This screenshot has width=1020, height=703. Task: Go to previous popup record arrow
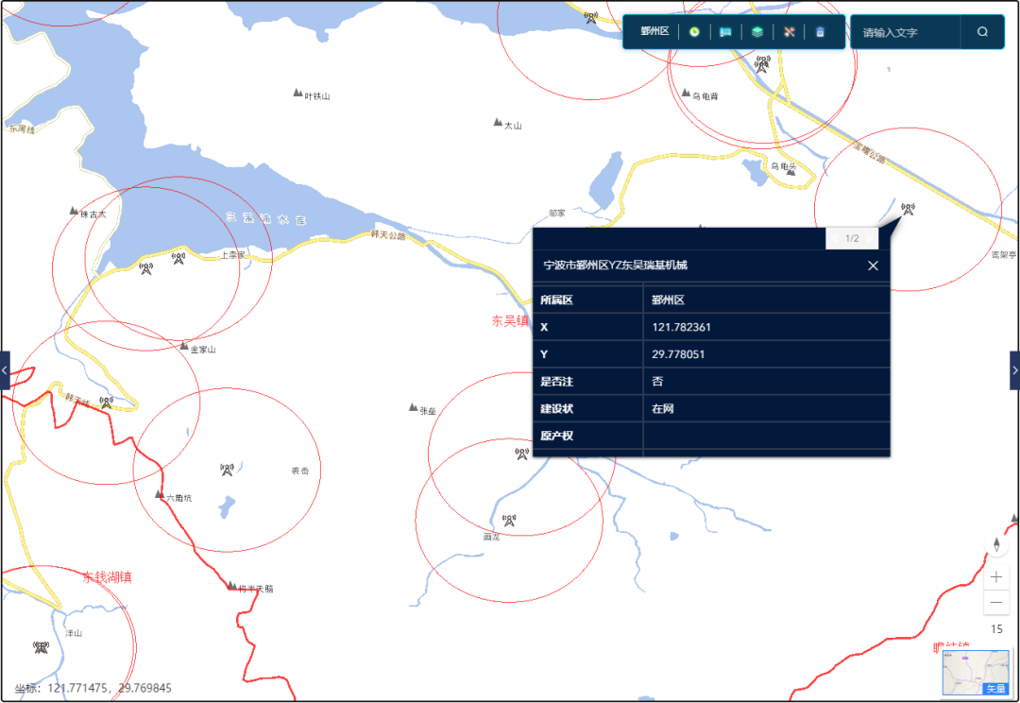click(x=835, y=238)
